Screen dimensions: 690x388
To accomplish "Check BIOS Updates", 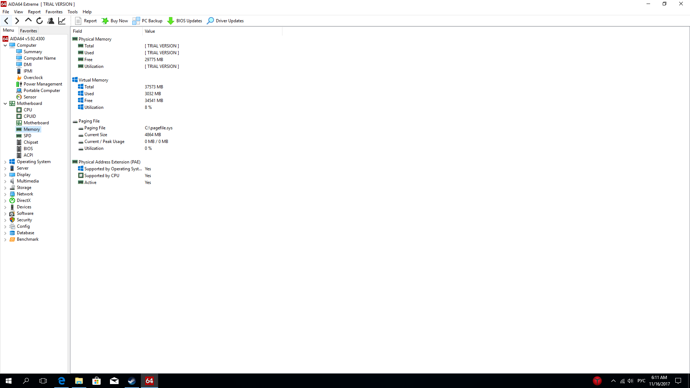I will 185,21.
